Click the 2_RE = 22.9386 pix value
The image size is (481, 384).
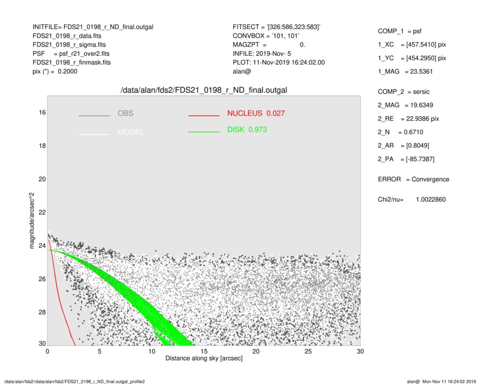409,119
